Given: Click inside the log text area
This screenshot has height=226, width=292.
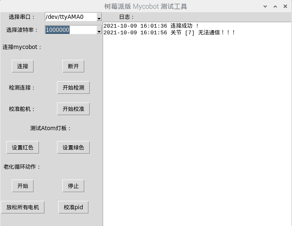Looking at the screenshot, I should (197, 124).
